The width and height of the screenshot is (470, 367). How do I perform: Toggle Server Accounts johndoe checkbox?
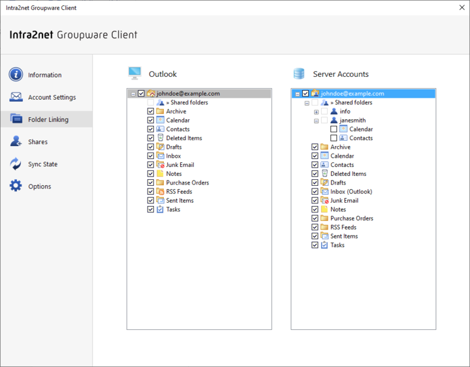pos(305,93)
